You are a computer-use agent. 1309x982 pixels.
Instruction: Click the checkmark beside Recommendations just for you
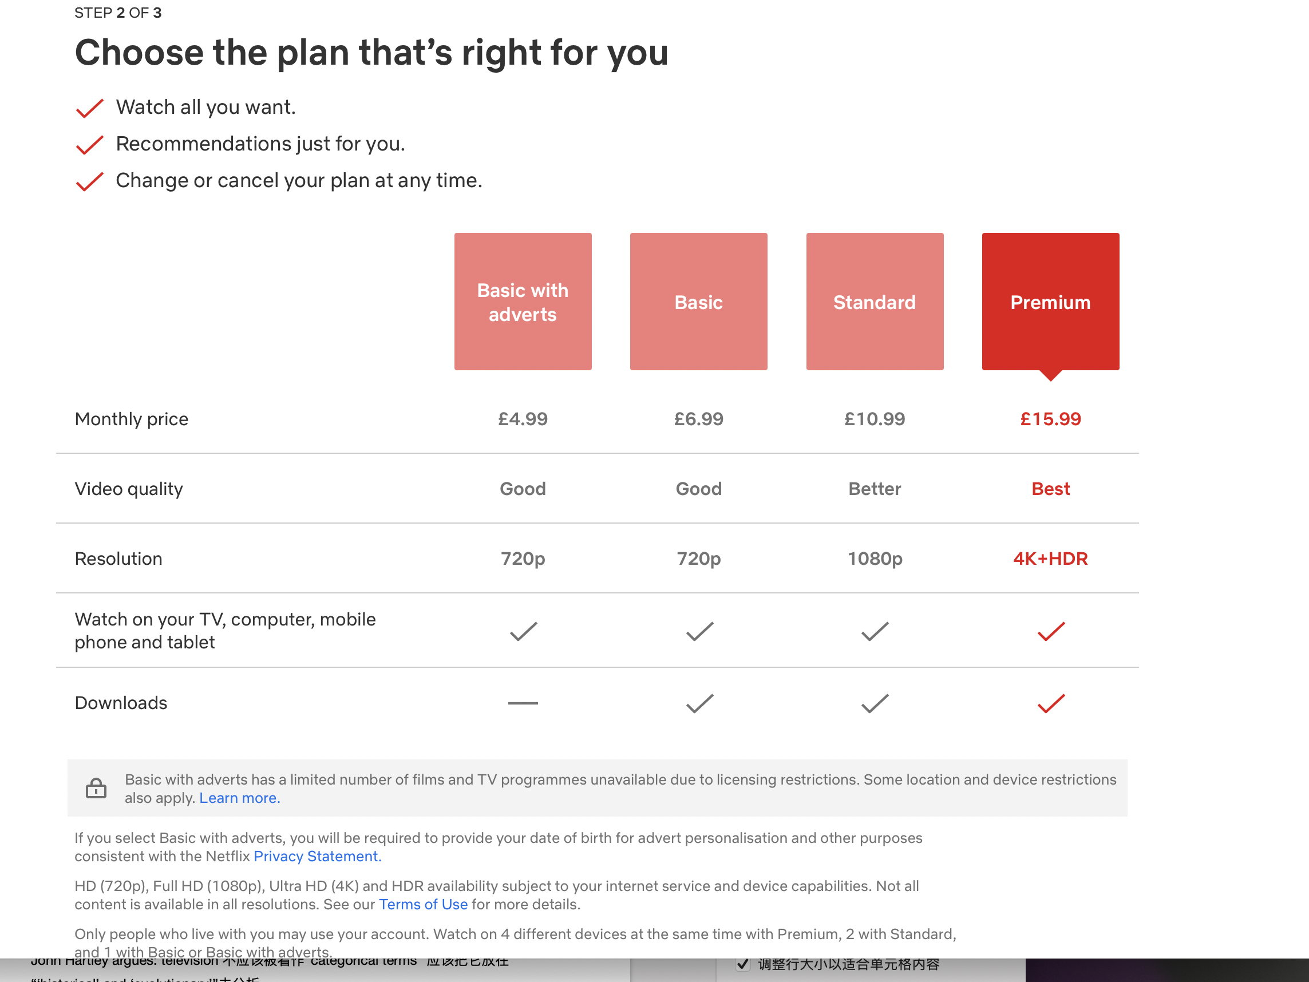(90, 145)
